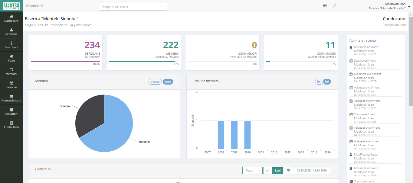Click the Evolutie membrii panel title
Screen dimensions: 413x183
click(206, 81)
